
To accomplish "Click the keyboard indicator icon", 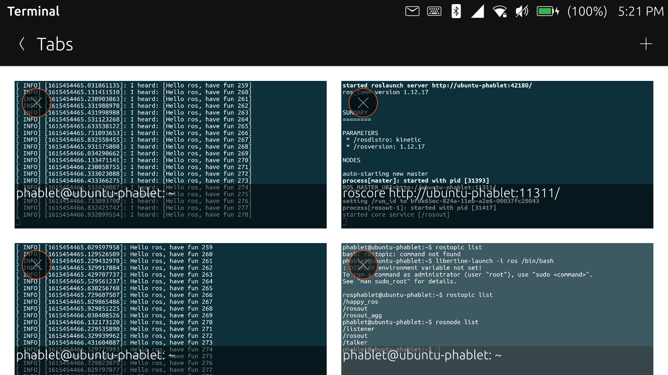I will coord(434,11).
